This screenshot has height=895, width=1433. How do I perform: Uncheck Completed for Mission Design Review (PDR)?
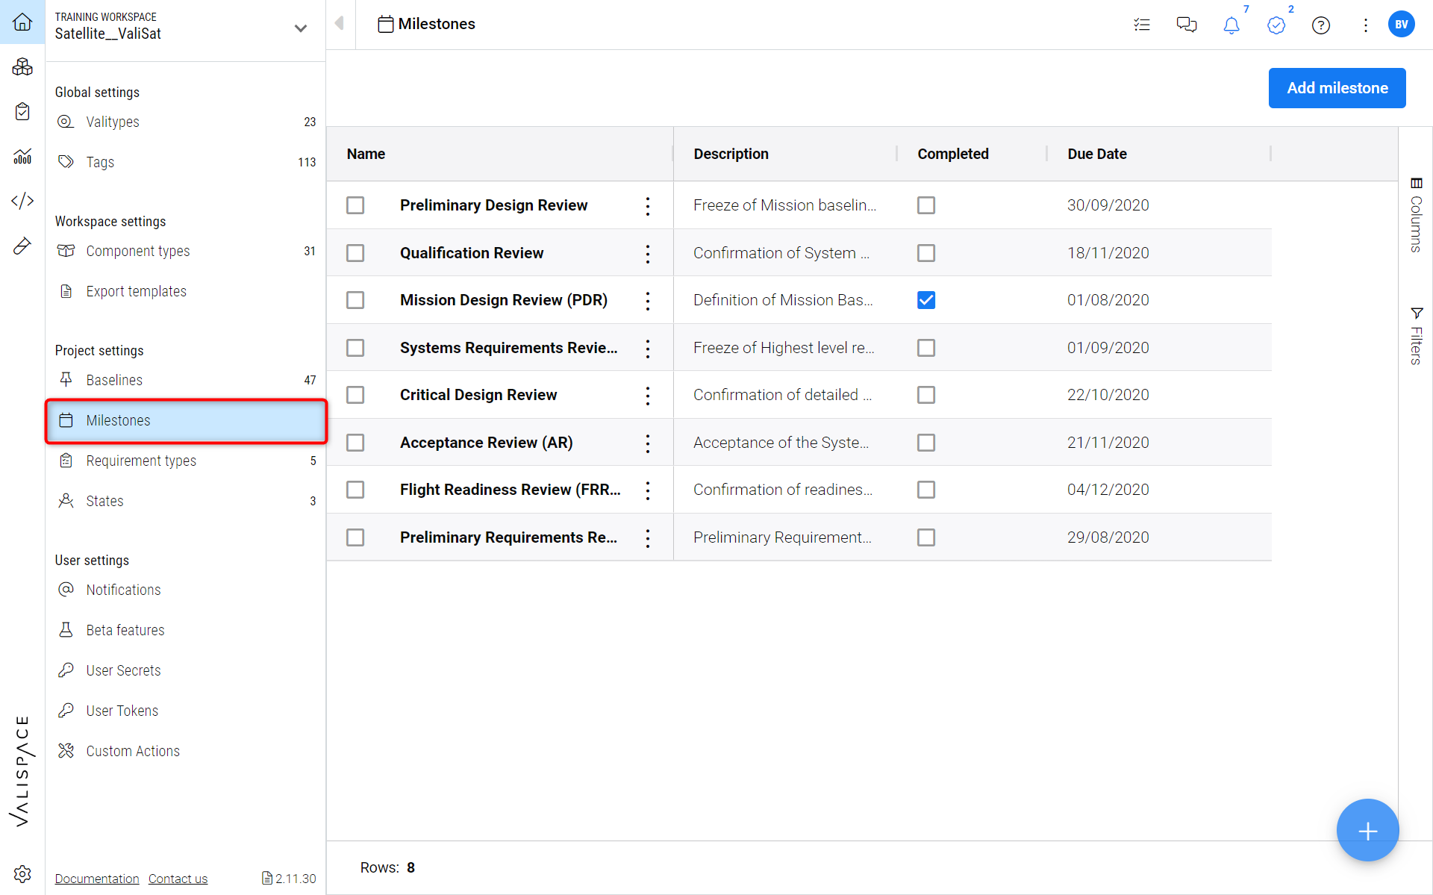926,300
